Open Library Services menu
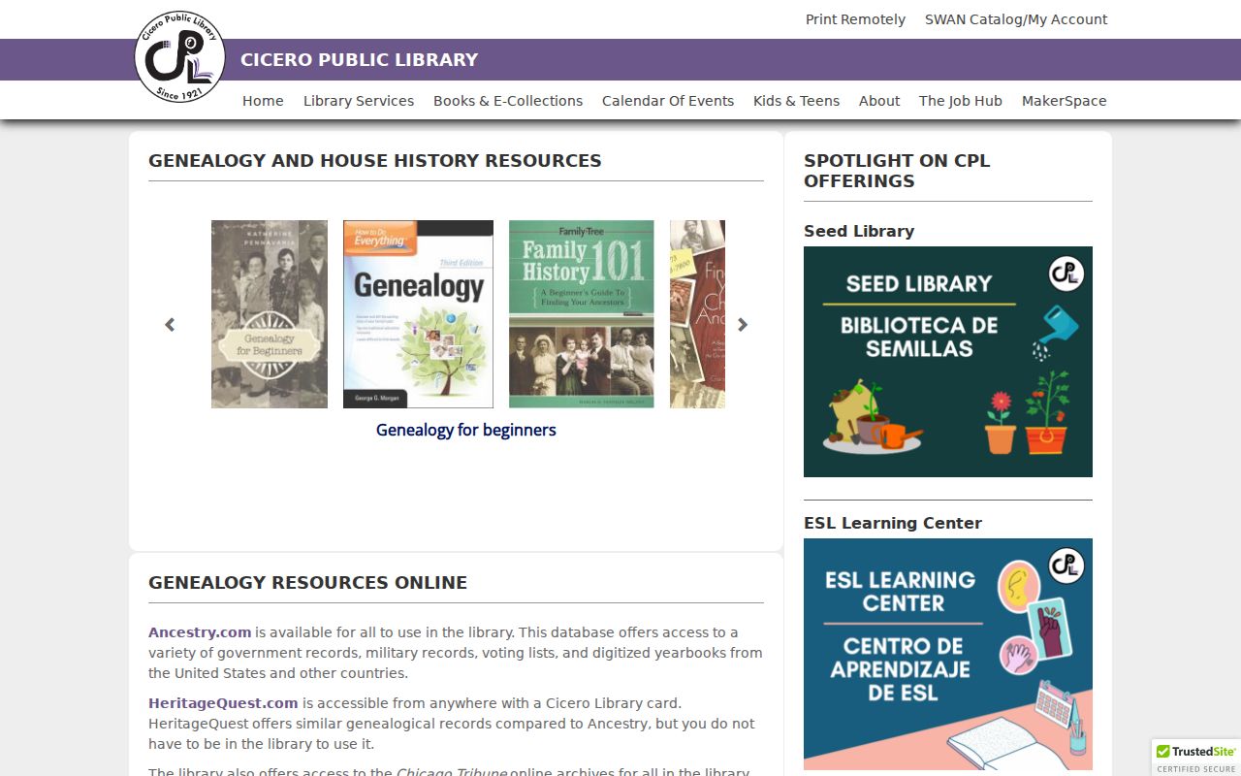The width and height of the screenshot is (1241, 776). 359,101
